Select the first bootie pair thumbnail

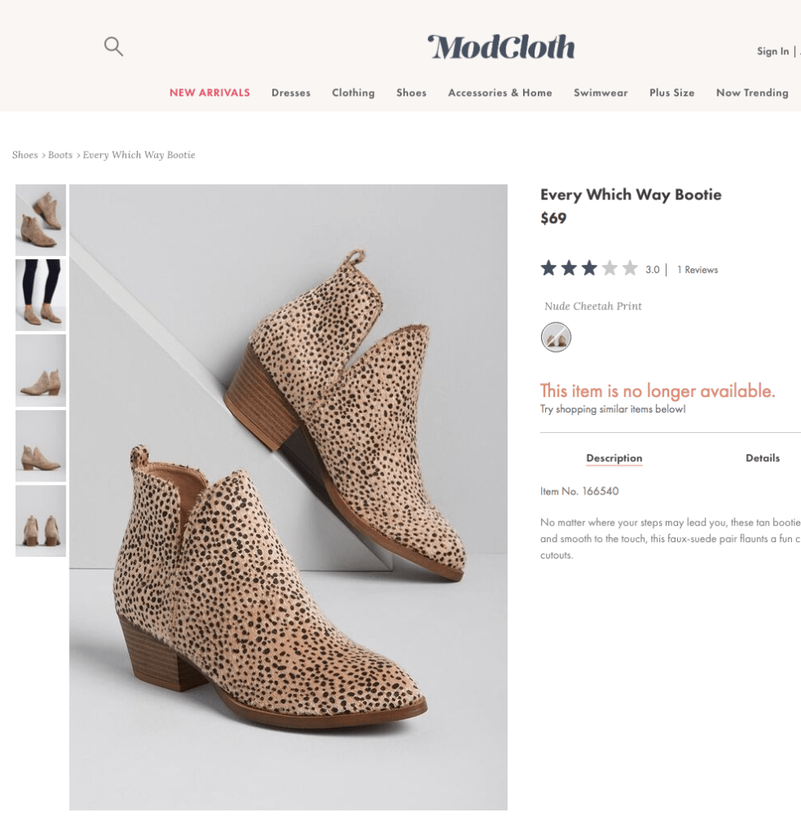(x=41, y=220)
